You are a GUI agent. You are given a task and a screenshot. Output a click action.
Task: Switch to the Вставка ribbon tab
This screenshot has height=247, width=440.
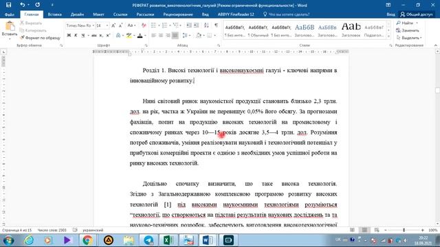(x=55, y=14)
